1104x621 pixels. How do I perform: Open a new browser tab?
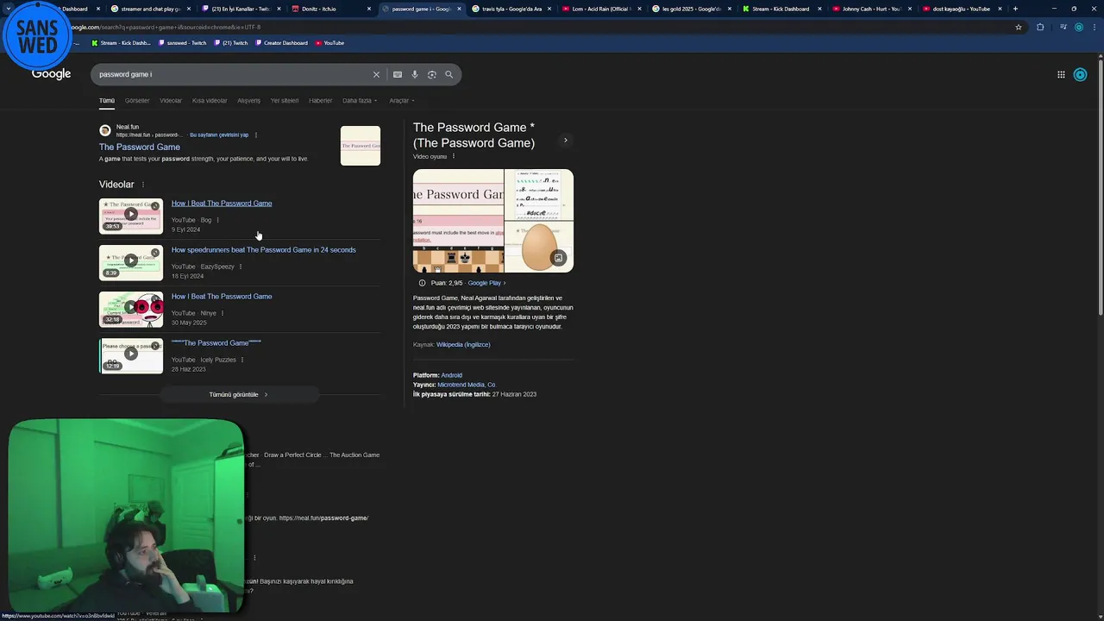1015,9
